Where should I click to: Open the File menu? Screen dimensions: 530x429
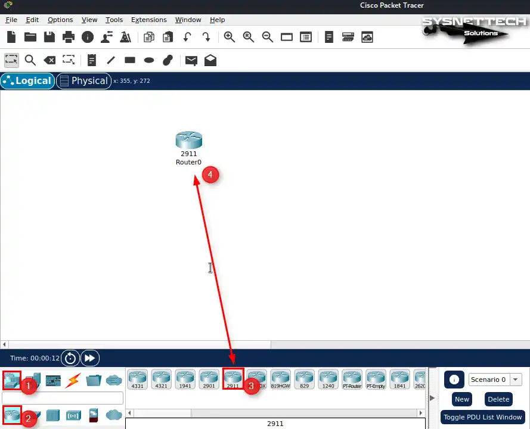point(11,20)
